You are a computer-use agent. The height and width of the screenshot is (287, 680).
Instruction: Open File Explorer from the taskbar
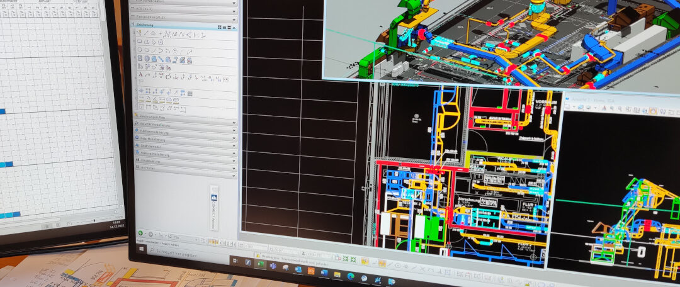pos(337,274)
